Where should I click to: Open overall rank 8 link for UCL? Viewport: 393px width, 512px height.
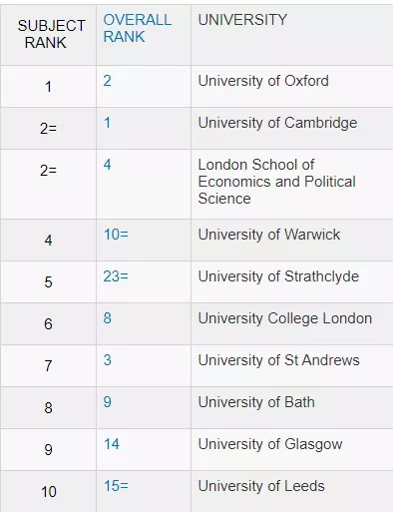108,318
